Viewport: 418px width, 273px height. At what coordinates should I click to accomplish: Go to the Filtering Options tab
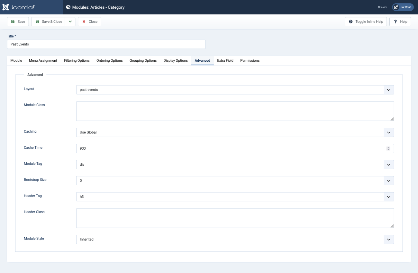pos(77,60)
